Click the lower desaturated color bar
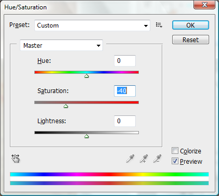This screenshot has width=219, height=196. [109, 183]
